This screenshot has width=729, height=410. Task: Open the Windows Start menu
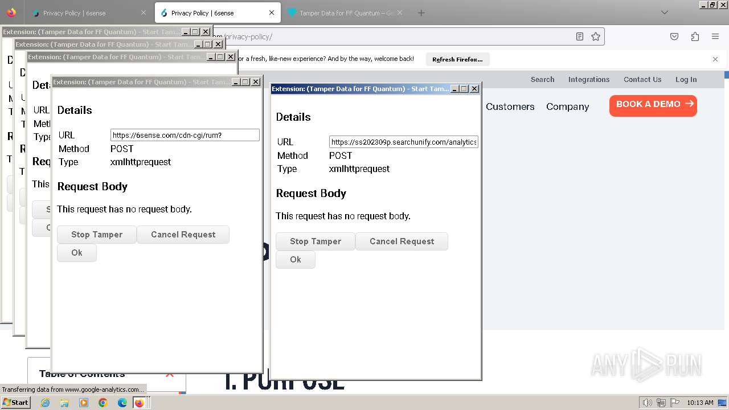coord(16,402)
